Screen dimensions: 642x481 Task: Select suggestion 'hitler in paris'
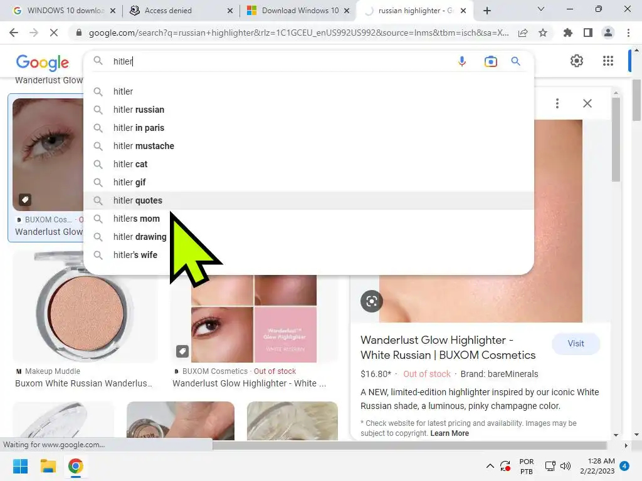[308, 128]
